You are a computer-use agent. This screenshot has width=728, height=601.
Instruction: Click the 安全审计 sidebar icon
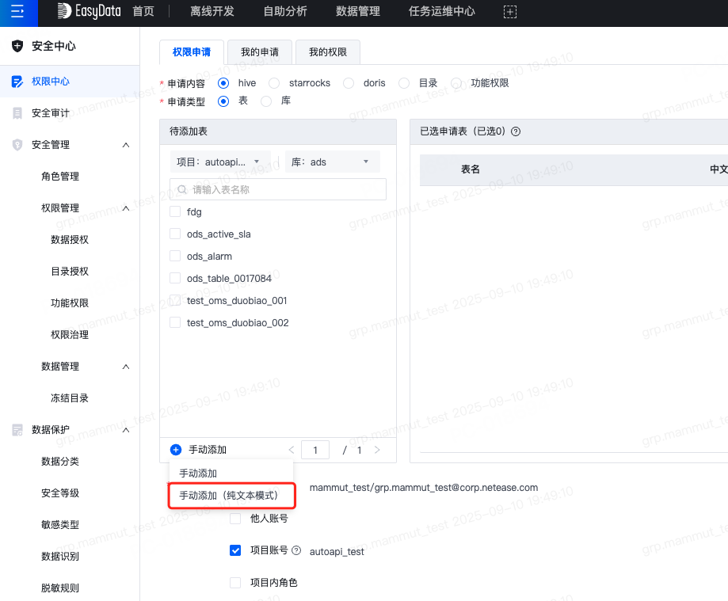pyautogui.click(x=17, y=113)
